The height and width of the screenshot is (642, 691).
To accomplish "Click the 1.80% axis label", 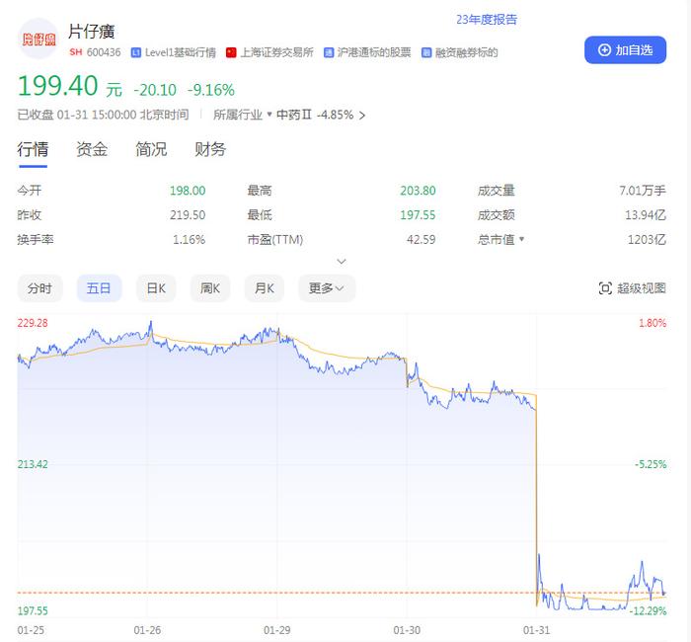I will 653,323.
